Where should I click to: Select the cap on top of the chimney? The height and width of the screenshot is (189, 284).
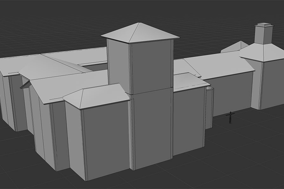(x=264, y=24)
